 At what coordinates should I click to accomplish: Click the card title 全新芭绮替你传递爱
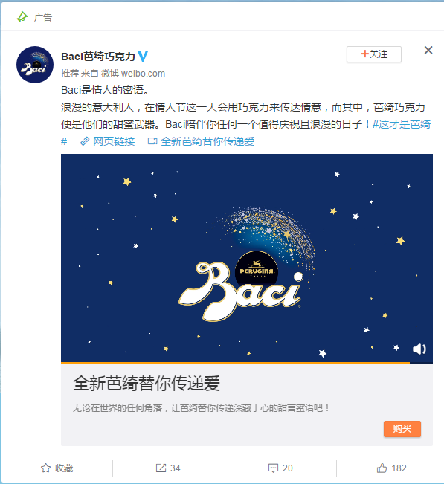147,384
